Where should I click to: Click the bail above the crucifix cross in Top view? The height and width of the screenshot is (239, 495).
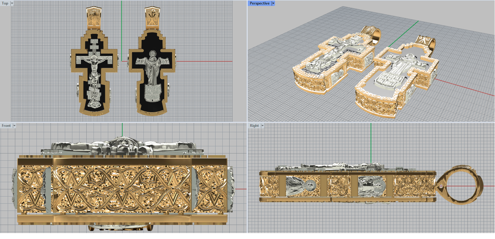94,17
